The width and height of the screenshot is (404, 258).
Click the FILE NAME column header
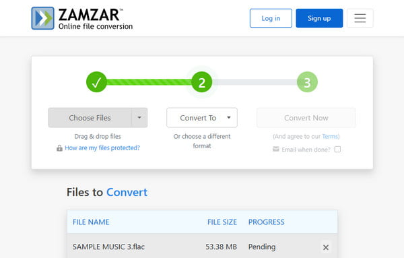[91, 222]
